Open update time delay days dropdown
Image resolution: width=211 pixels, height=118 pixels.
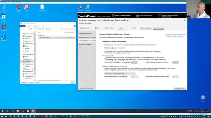(175, 77)
